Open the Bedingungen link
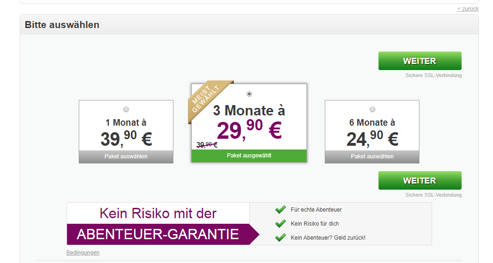The height and width of the screenshot is (263, 493). point(82,253)
